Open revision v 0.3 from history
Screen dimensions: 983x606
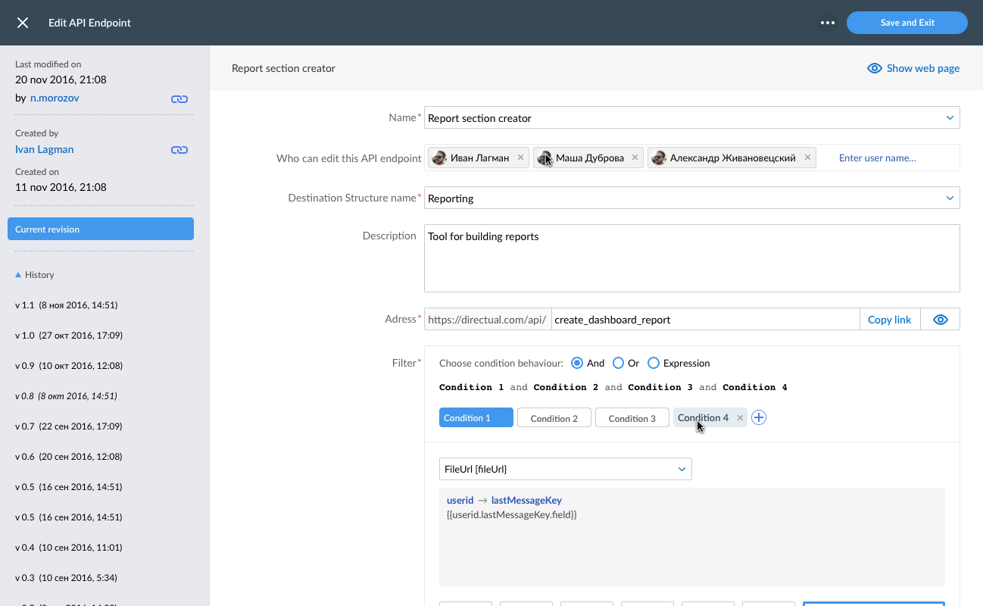pos(66,578)
